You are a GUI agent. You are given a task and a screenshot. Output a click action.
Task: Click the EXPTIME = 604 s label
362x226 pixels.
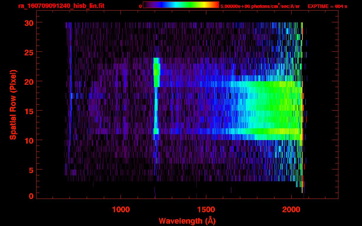pyautogui.click(x=327, y=6)
